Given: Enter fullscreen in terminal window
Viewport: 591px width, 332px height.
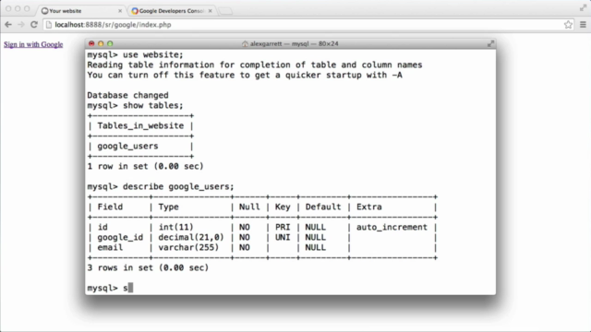Looking at the screenshot, I should pyautogui.click(x=490, y=43).
